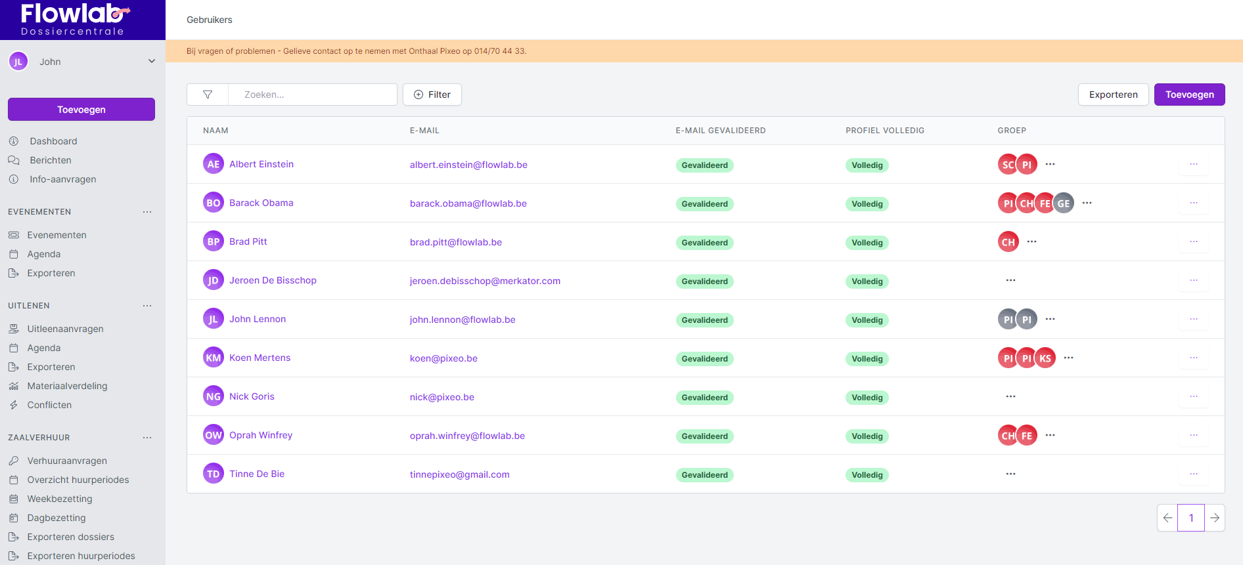Go to previous page arrow
The image size is (1243, 565).
1167,518
